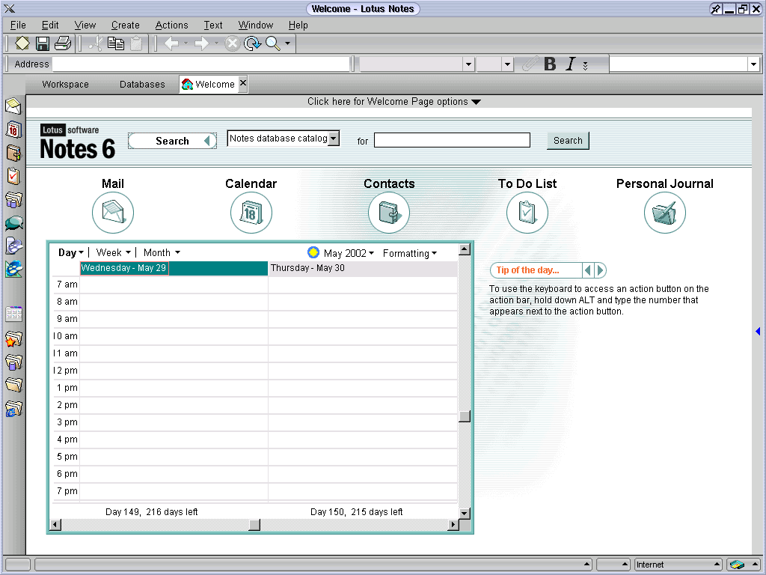766x575 pixels.
Task: Expand Welcome Page options
Action: [x=393, y=101]
